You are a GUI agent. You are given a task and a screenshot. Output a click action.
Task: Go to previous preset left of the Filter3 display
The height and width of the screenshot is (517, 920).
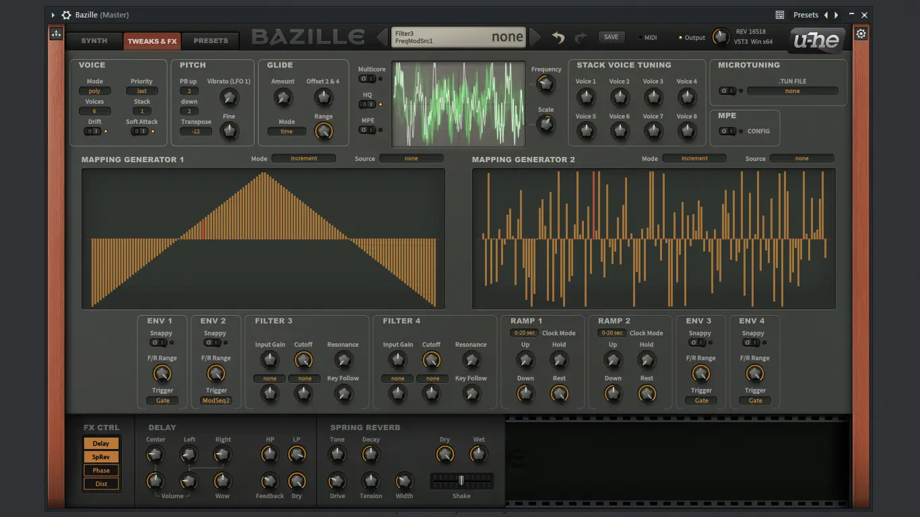point(382,37)
